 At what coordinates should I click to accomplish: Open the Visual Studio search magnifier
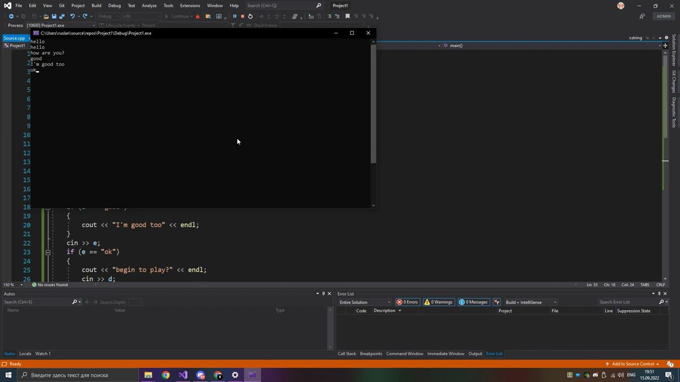(319, 5)
